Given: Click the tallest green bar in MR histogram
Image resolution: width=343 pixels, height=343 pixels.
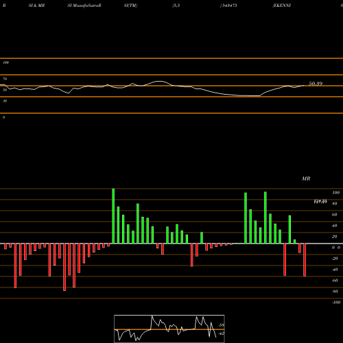Looking at the screenshot, I should (113, 216).
